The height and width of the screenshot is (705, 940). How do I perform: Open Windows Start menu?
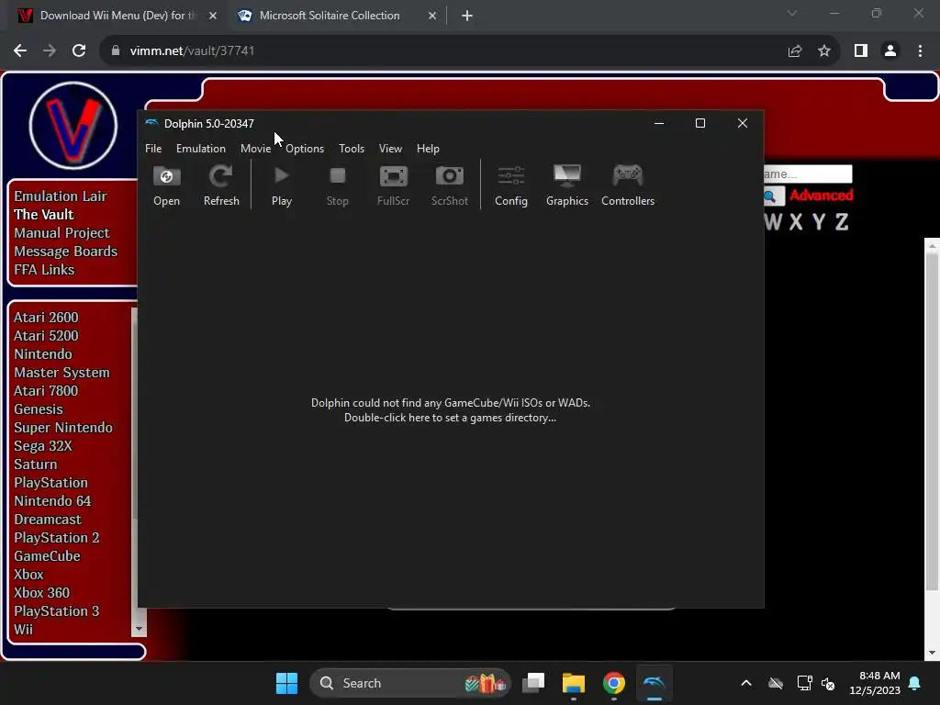tap(286, 683)
